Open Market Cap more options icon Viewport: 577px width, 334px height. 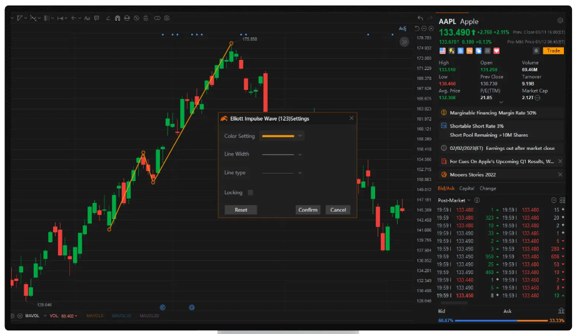pos(537,98)
